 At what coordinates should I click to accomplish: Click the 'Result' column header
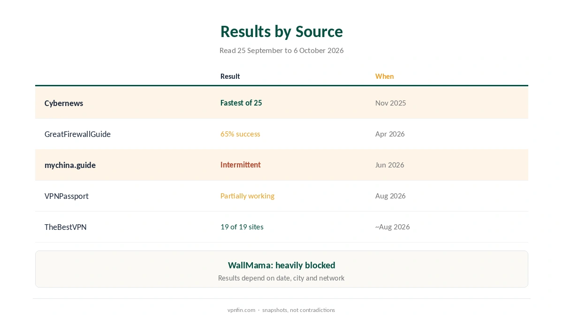[230, 76]
